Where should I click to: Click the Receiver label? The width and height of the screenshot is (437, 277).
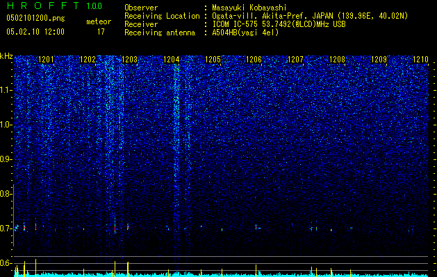pos(141,24)
